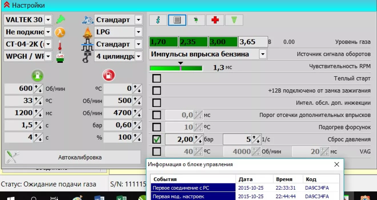Select the Первое соединение с PC row

(193, 188)
